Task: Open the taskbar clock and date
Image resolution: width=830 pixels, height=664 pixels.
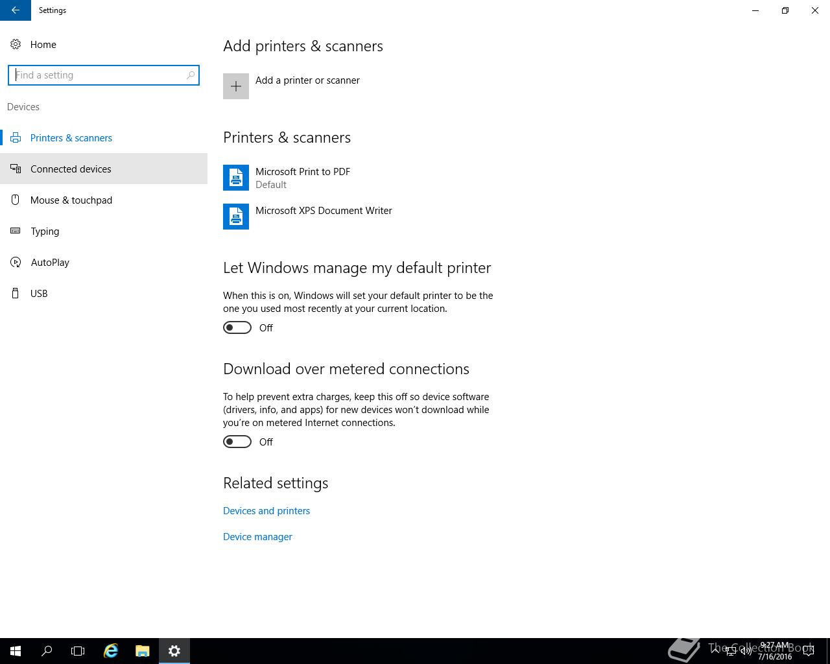Action: 775,651
